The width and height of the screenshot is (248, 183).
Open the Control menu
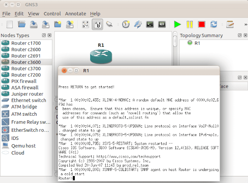click(52, 14)
